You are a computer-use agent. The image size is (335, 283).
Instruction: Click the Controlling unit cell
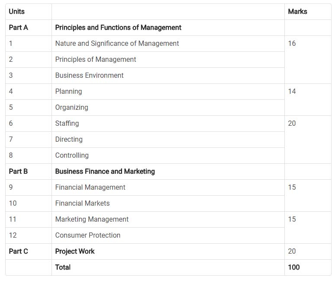coord(72,156)
